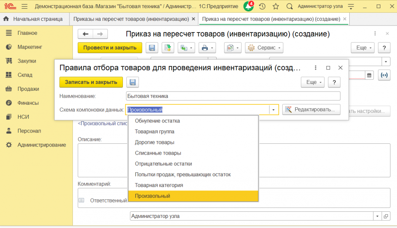
Task: Open the Администрирование section
Action: (41, 145)
